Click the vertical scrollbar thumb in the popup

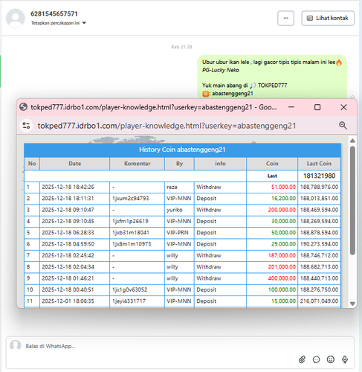(352, 200)
